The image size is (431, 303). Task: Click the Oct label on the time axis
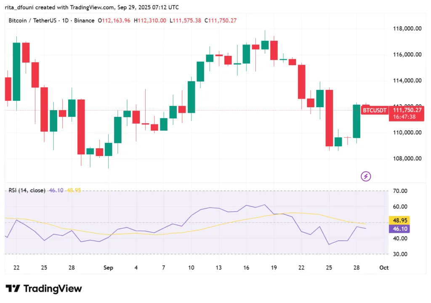[x=383, y=268]
